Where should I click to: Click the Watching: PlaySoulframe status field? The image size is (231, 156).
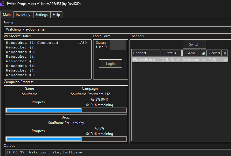click(118, 29)
